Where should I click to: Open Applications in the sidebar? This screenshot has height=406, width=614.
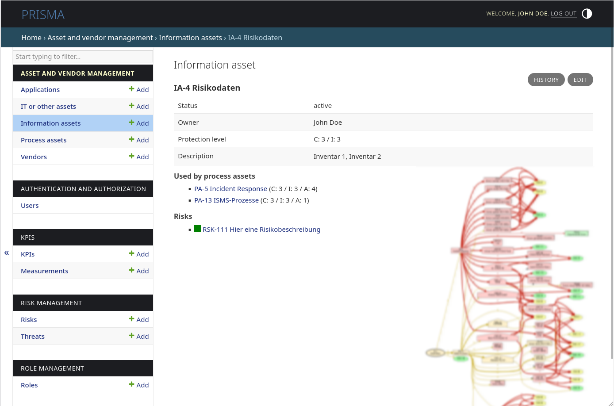[x=40, y=89]
